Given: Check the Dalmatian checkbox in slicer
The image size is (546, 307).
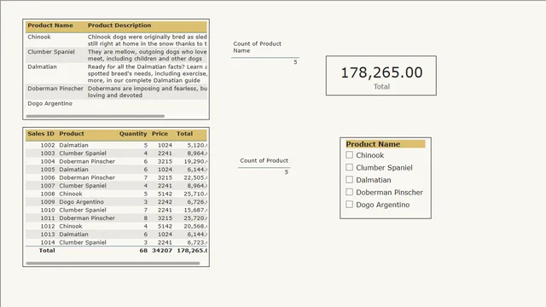Looking at the screenshot, I should pos(349,180).
